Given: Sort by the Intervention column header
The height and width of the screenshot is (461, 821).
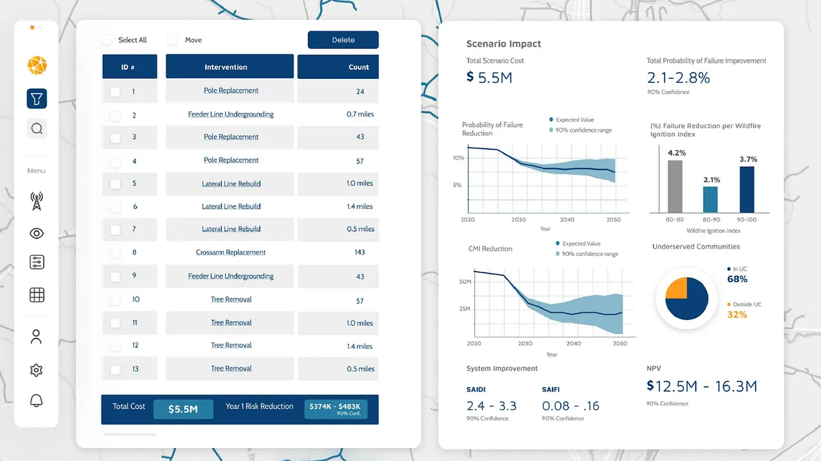Looking at the screenshot, I should pos(230,67).
